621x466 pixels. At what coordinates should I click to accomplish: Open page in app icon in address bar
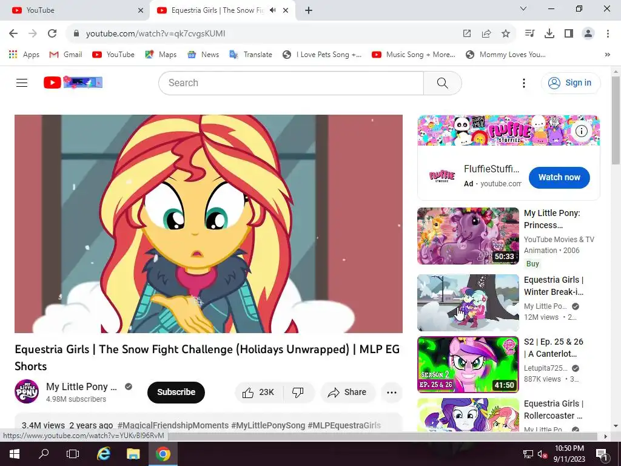[x=467, y=34]
